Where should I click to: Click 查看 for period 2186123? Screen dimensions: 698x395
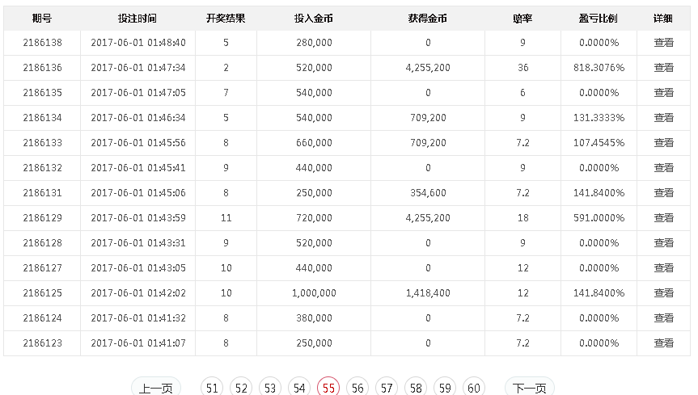click(x=663, y=343)
